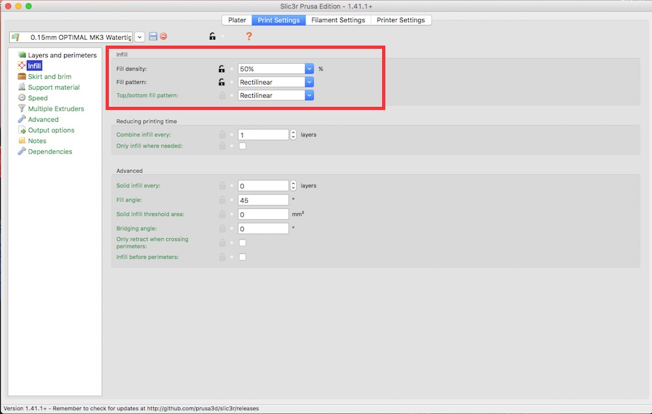
Task: Open the Fill pattern dropdown
Action: pyautogui.click(x=309, y=82)
